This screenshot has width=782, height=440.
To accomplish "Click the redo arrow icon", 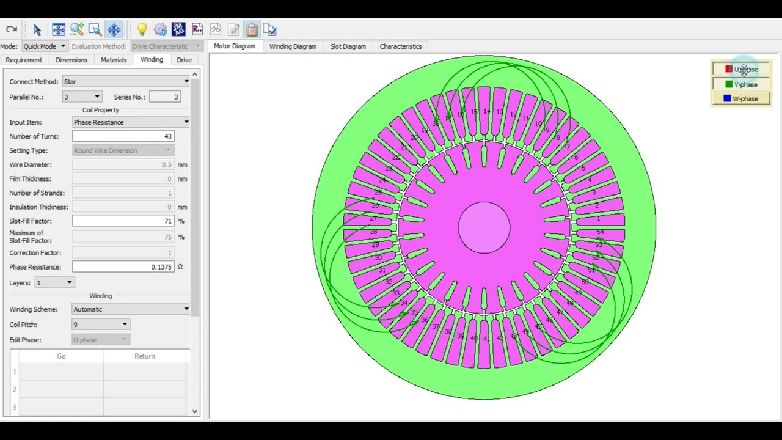I will [x=11, y=29].
